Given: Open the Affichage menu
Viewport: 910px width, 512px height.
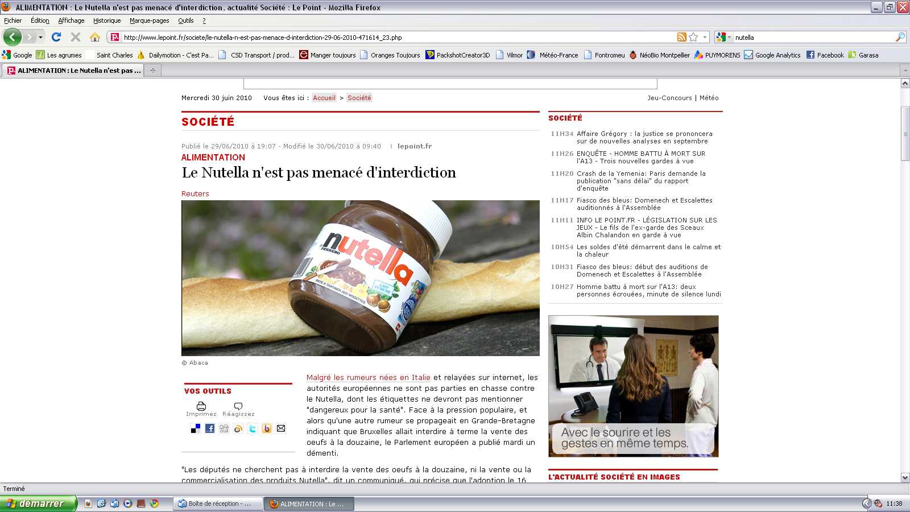Looking at the screenshot, I should (x=71, y=20).
